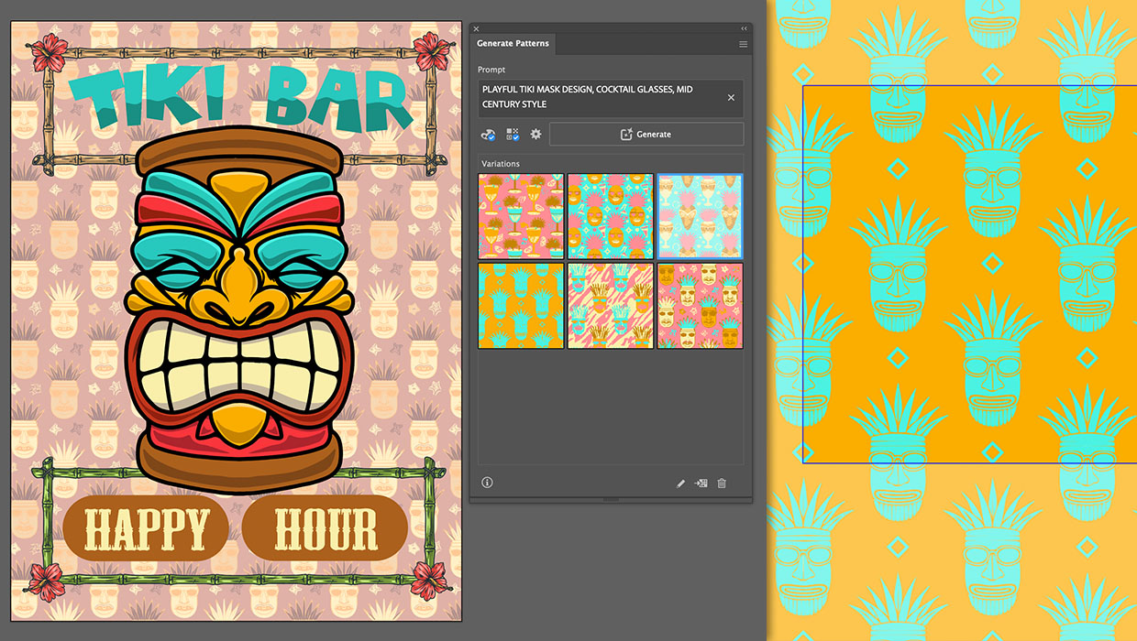This screenshot has height=641, width=1137.
Task: Click the pattern density effects icon
Action: 513,135
